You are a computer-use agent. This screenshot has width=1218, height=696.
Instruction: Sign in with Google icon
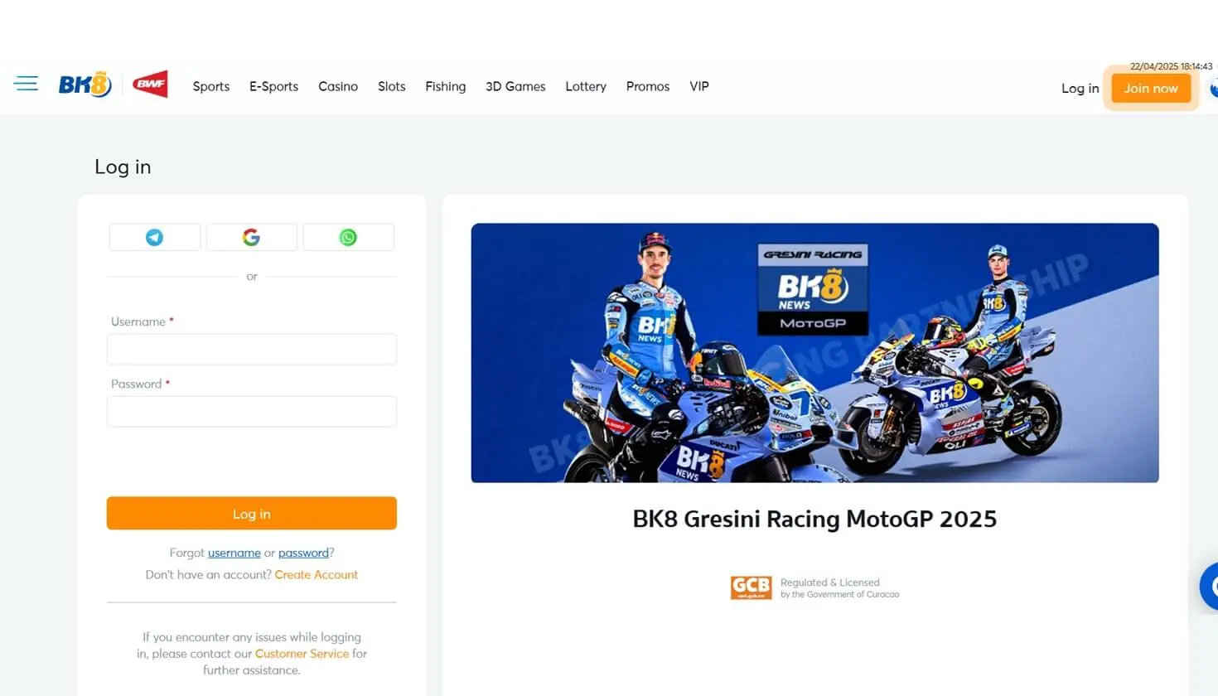point(251,237)
